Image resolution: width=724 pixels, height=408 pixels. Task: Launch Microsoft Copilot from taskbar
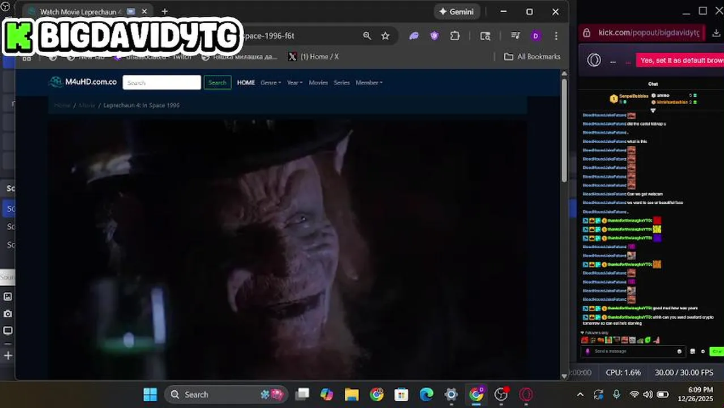[x=327, y=394]
